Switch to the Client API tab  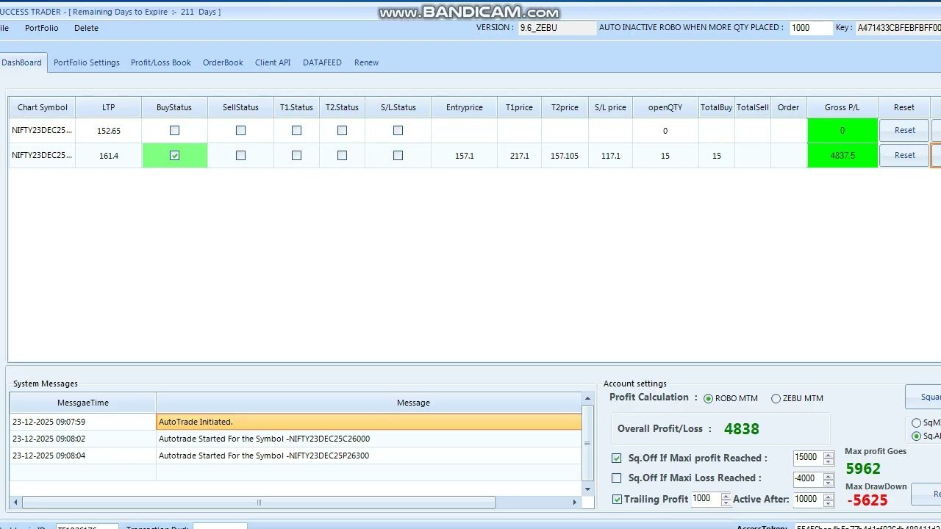pyautogui.click(x=272, y=62)
